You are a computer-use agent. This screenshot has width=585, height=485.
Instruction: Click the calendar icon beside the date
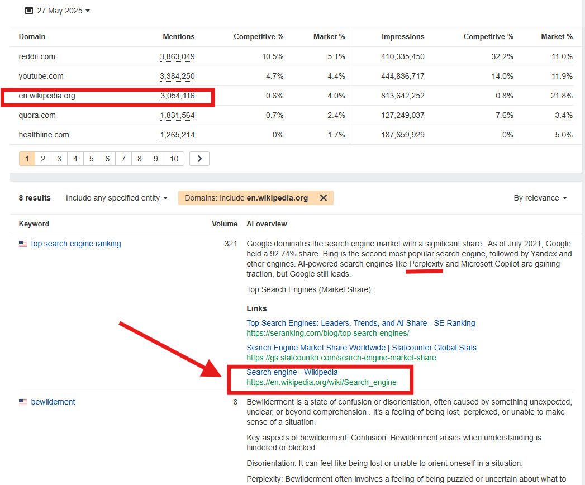click(x=28, y=11)
